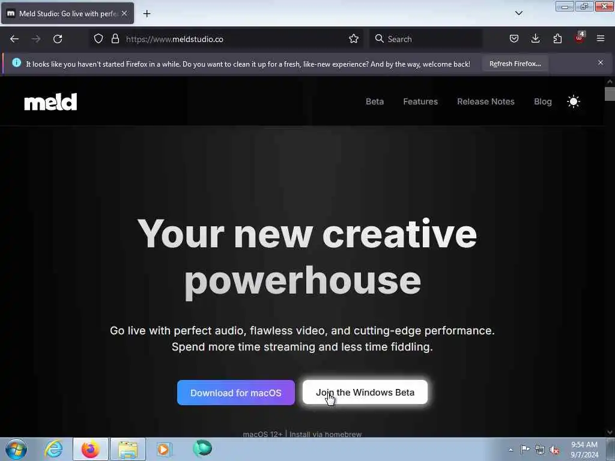Image resolution: width=615 pixels, height=461 pixels.
Task: Open the Windows Start menu
Action: (x=16, y=449)
